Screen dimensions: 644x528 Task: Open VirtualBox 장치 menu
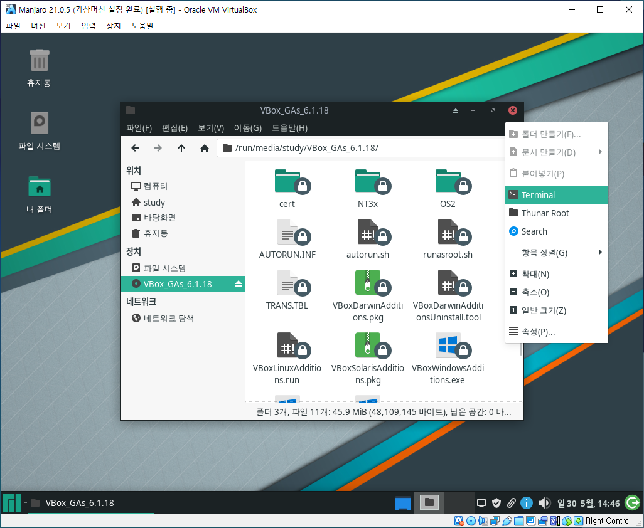[114, 26]
